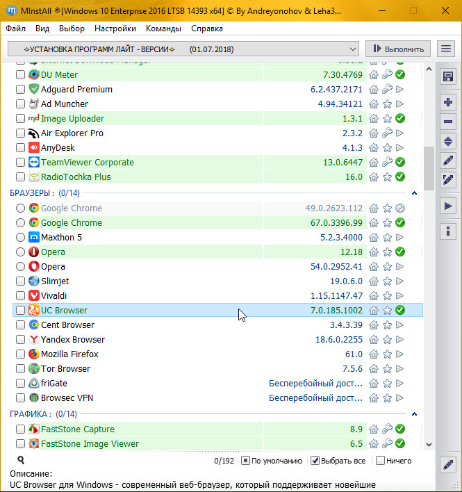
Task: Click the pencil with checkmark sidebar icon
Action: click(x=448, y=180)
